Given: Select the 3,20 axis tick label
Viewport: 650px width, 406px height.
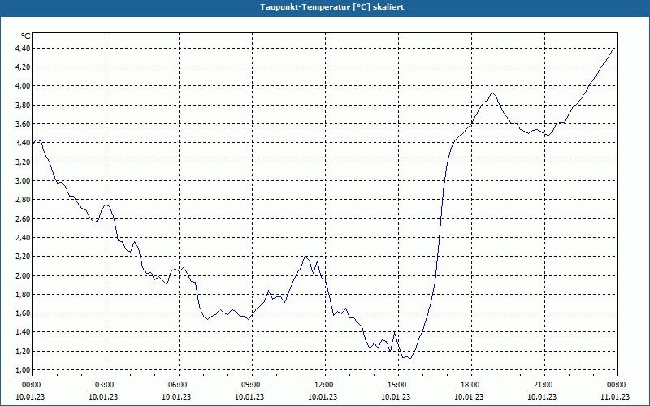Looking at the screenshot, I should tap(23, 162).
